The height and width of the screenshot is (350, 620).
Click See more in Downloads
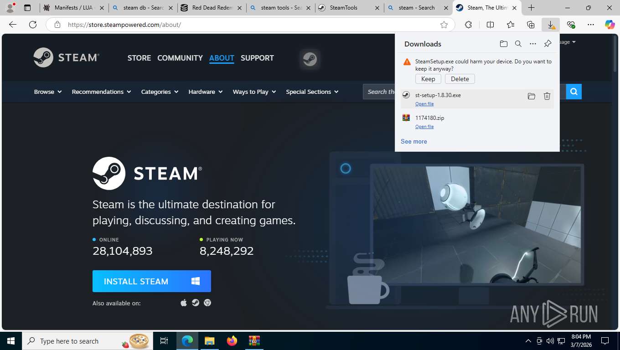414,141
